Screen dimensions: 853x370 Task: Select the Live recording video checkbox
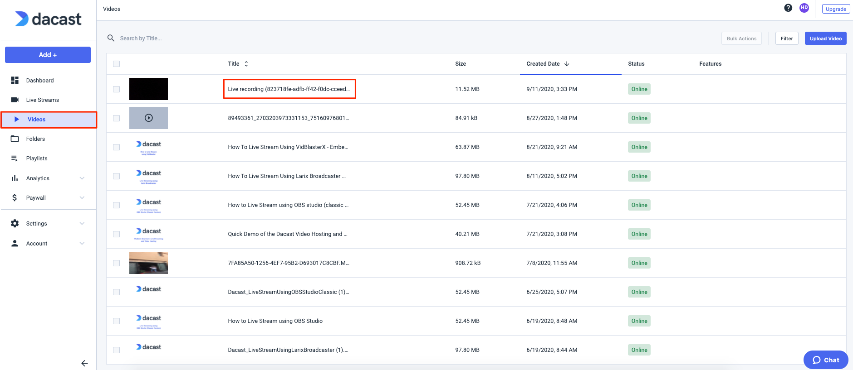[x=117, y=89]
